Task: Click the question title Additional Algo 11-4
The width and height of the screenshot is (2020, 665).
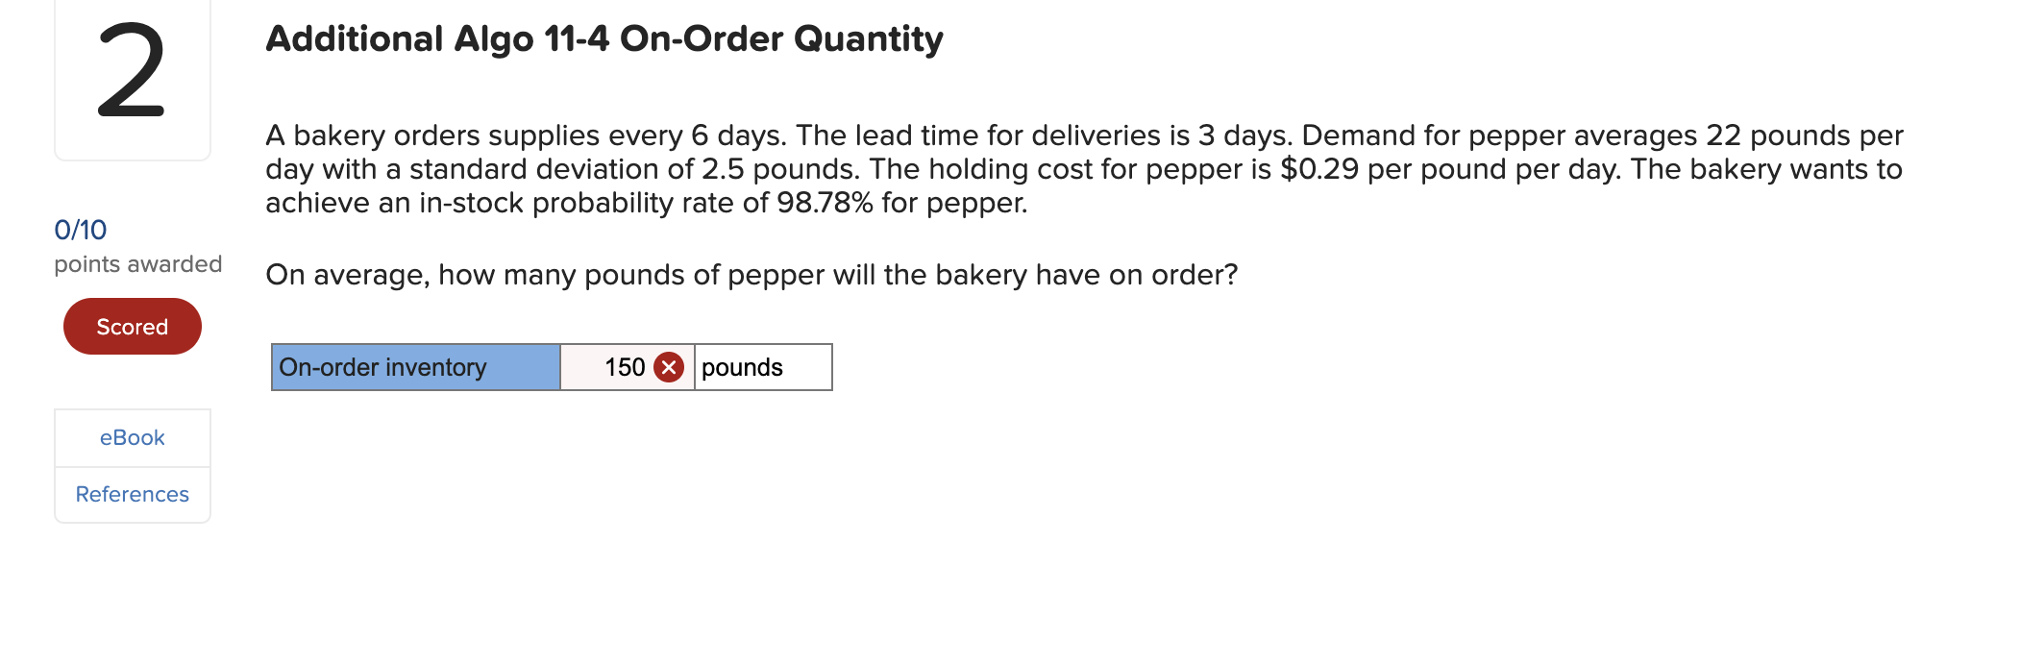Action: 604,39
